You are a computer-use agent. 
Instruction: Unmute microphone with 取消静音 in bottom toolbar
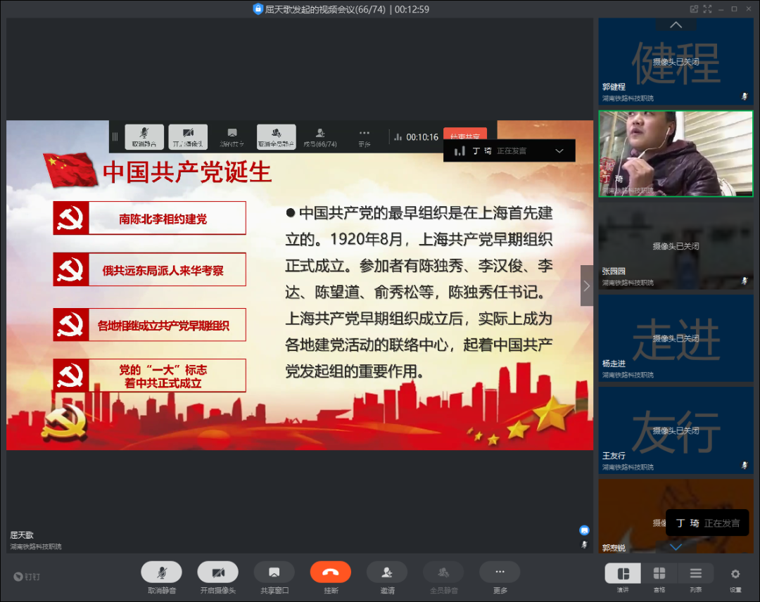pyautogui.click(x=161, y=572)
